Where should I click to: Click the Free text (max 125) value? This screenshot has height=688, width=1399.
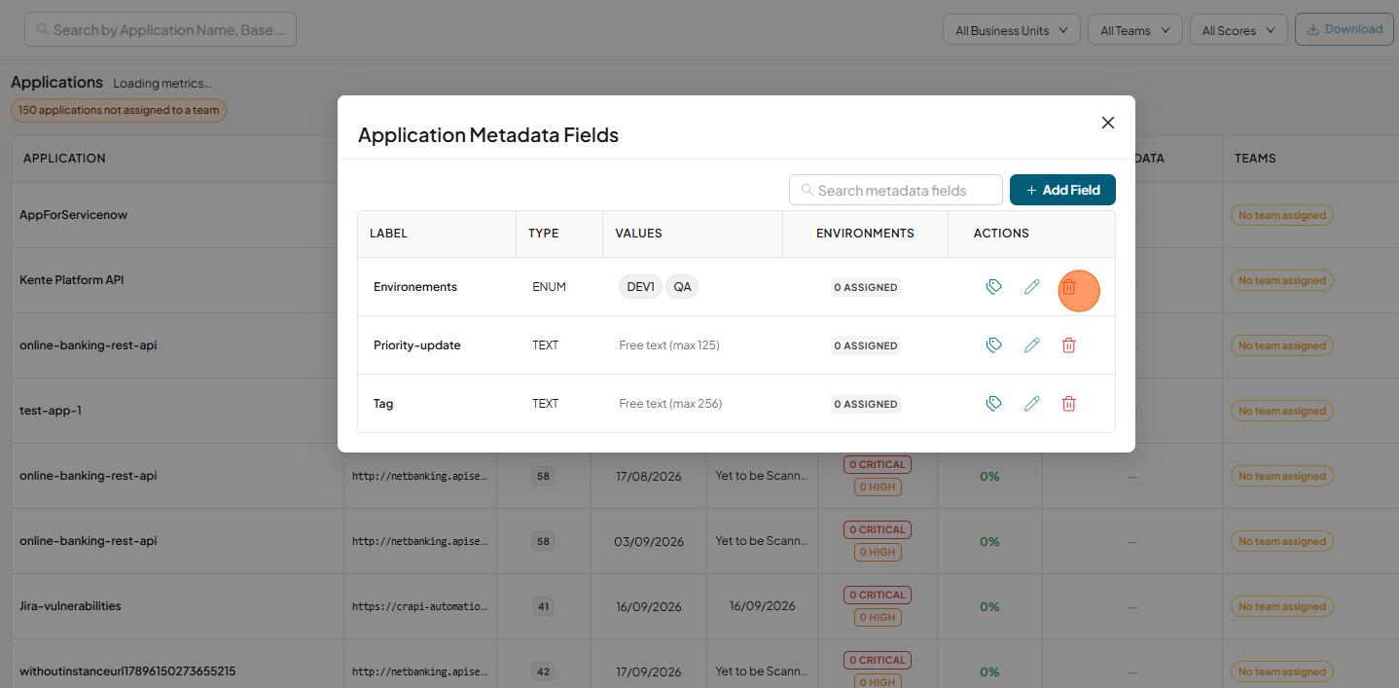tap(669, 345)
